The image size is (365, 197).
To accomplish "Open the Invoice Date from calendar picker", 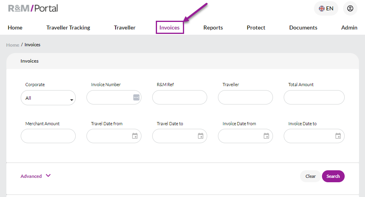I will click(x=266, y=136).
